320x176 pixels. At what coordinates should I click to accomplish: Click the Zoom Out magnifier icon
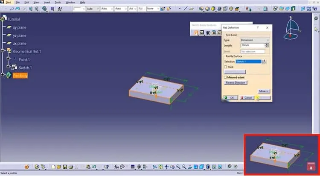pyautogui.click(x=184, y=167)
